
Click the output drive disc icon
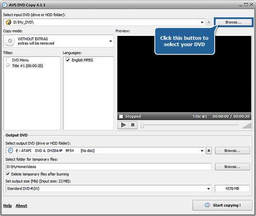pyautogui.click(x=10, y=150)
